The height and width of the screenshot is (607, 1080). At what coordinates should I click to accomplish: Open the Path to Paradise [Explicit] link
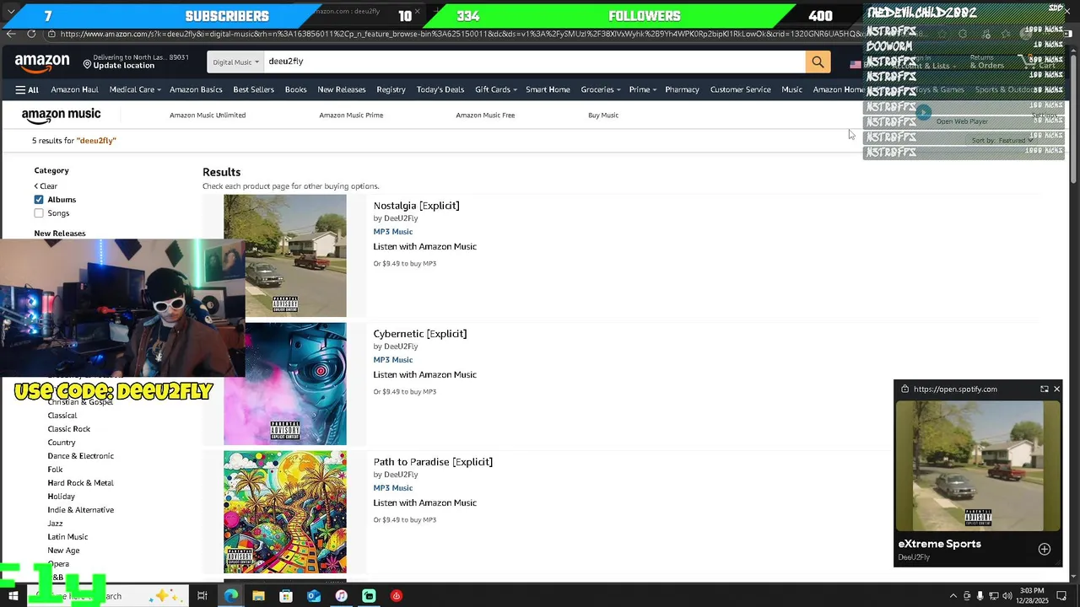pos(433,462)
